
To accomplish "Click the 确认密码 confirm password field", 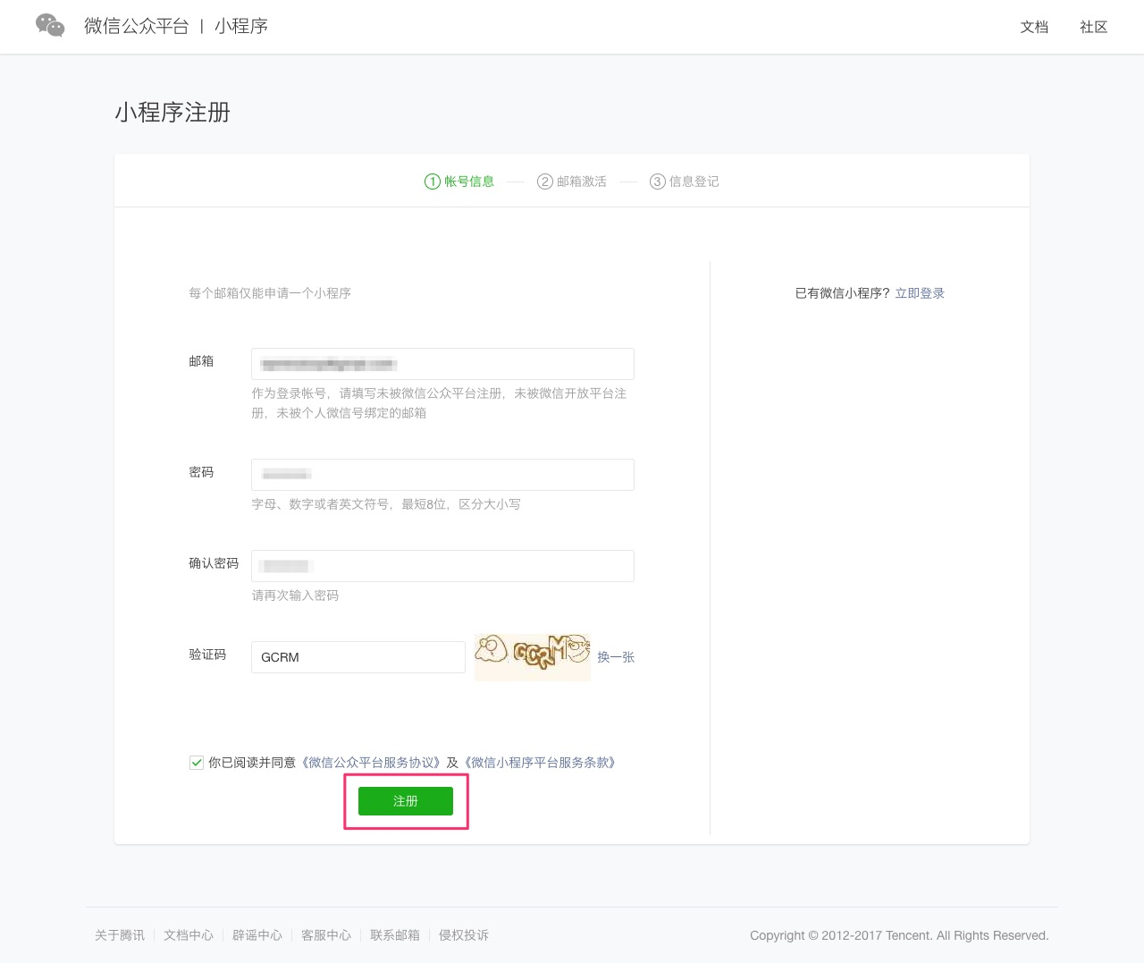I will (x=442, y=565).
